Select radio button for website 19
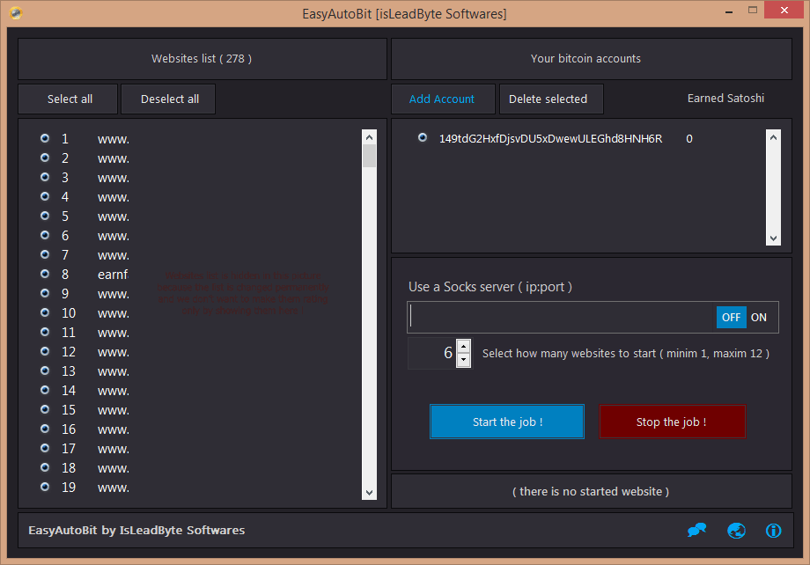 click(45, 487)
